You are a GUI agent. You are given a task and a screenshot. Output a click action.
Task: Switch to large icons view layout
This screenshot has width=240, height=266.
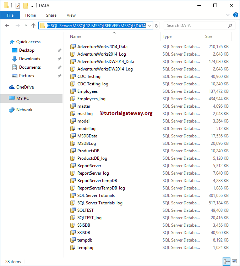pos(234,261)
